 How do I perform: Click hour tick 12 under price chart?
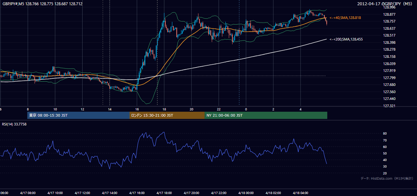tap(82, 109)
